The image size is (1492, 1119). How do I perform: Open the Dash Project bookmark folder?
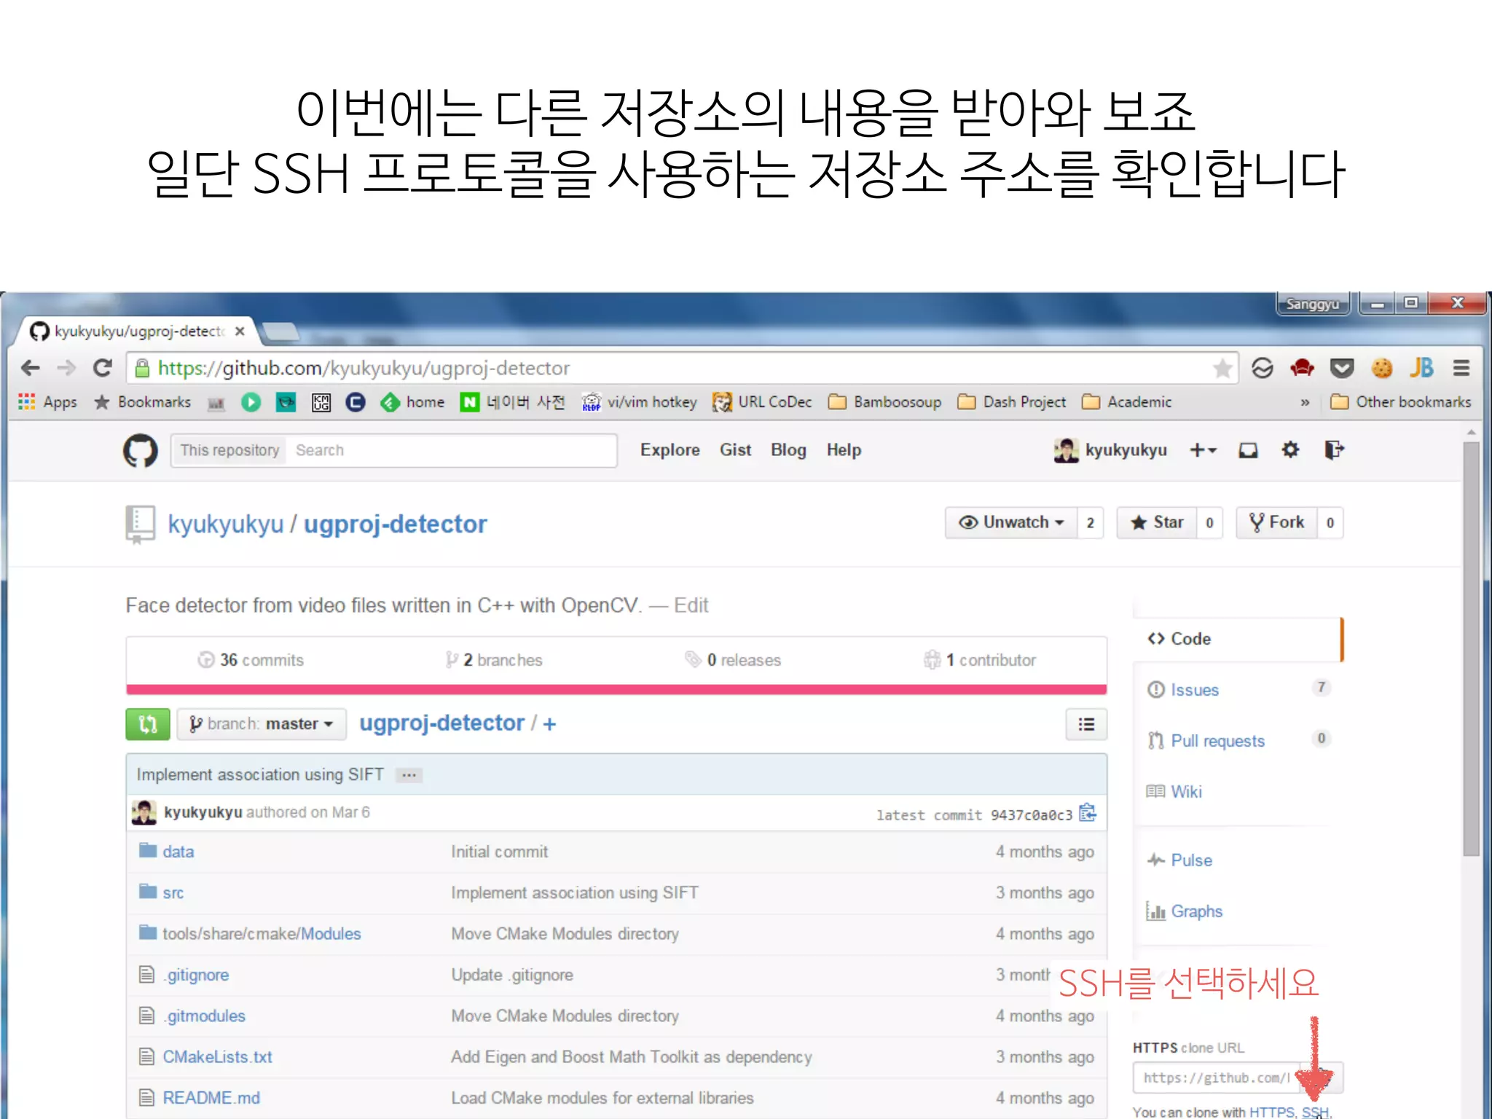(x=1011, y=402)
